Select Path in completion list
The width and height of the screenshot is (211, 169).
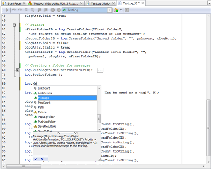click(x=41, y=107)
